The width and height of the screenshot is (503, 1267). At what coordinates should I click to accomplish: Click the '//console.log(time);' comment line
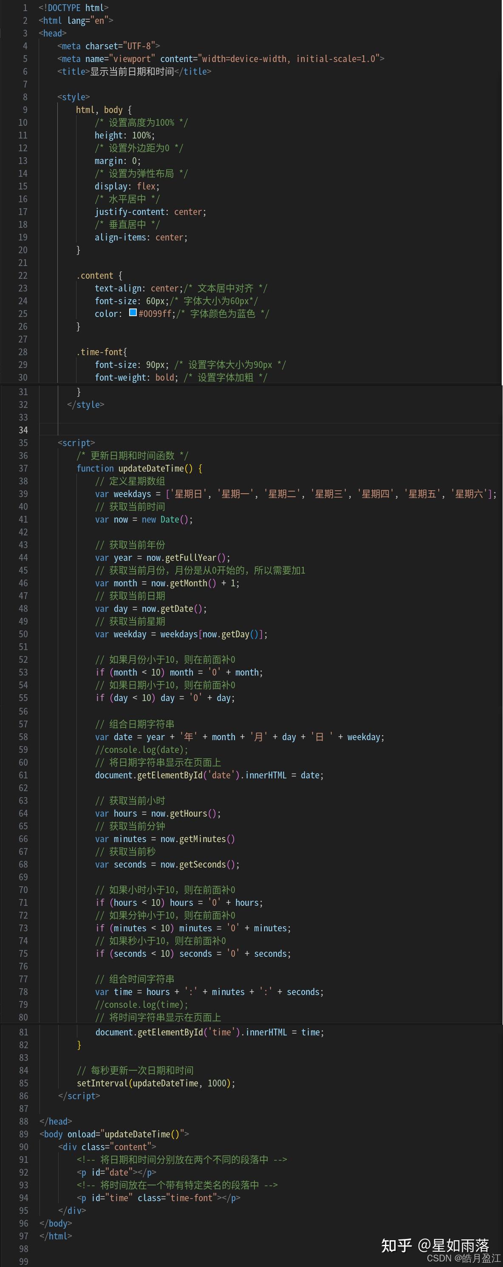pyautogui.click(x=141, y=1005)
